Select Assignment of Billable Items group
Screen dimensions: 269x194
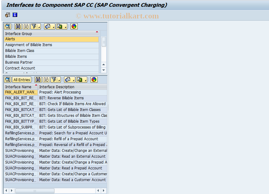pyautogui.click(x=51, y=45)
